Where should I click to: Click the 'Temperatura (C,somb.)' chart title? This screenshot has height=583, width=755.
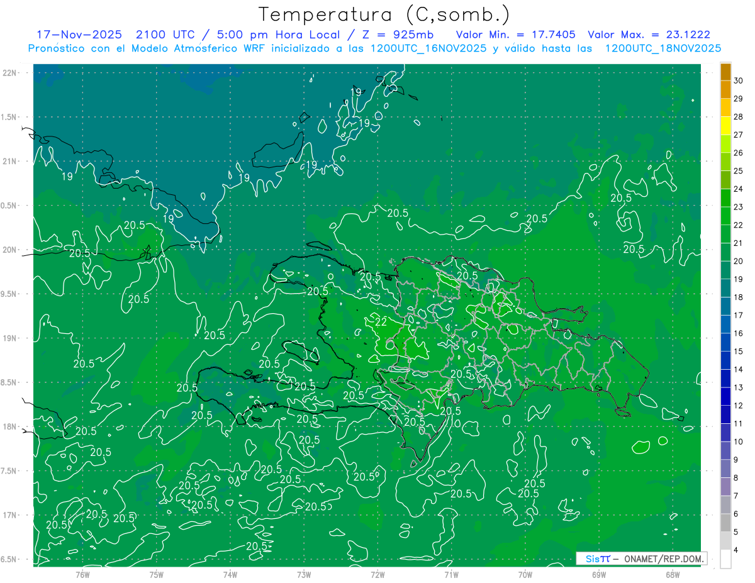coord(384,14)
